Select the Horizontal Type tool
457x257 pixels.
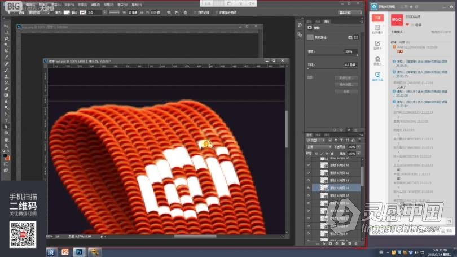pos(6,120)
